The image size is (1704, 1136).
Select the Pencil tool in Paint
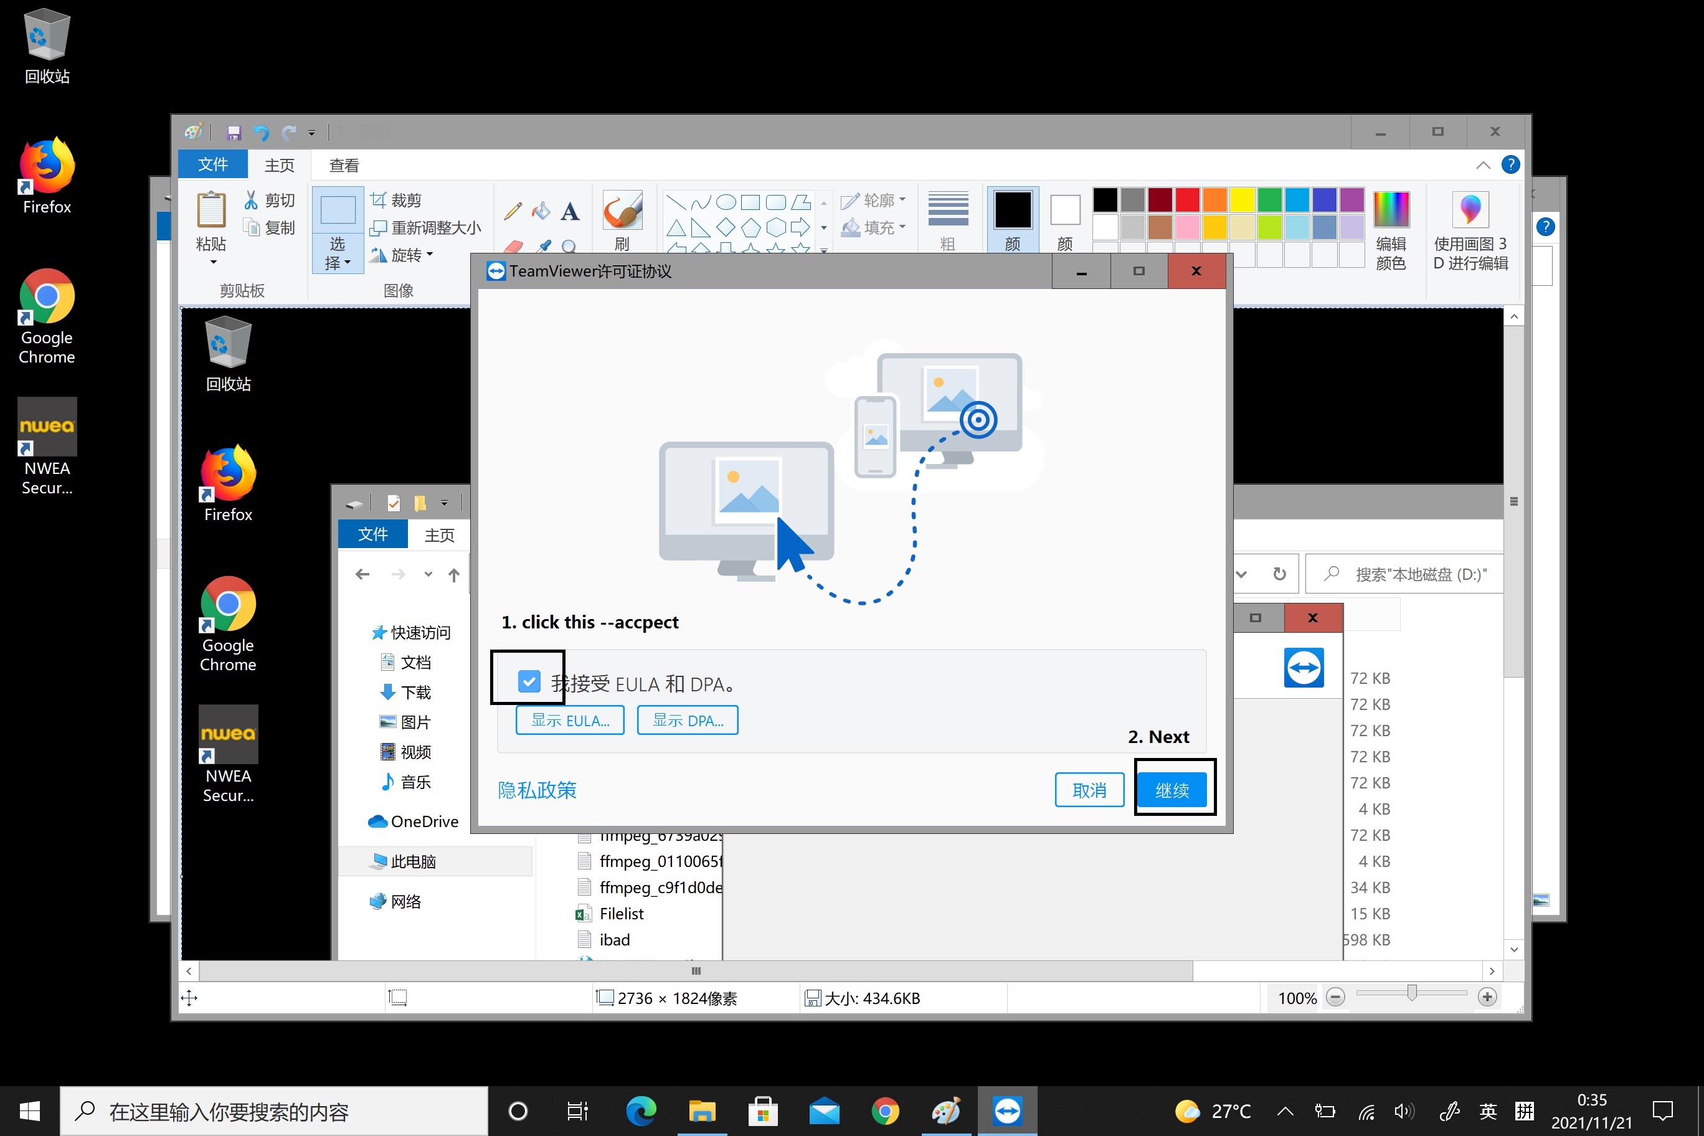(x=513, y=211)
